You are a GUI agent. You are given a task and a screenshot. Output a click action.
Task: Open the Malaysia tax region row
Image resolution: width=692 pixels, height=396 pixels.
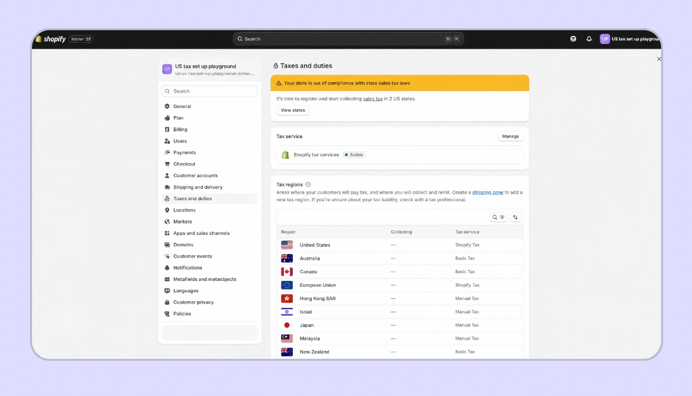399,339
